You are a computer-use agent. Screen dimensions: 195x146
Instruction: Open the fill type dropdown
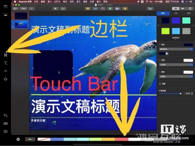tap(176, 49)
